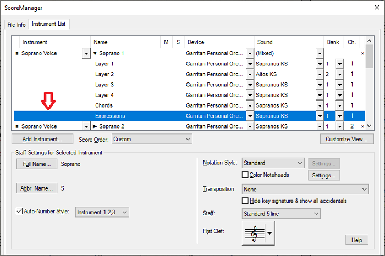
Task: Click the treble clef First Clef icon
Action: [x=254, y=233]
